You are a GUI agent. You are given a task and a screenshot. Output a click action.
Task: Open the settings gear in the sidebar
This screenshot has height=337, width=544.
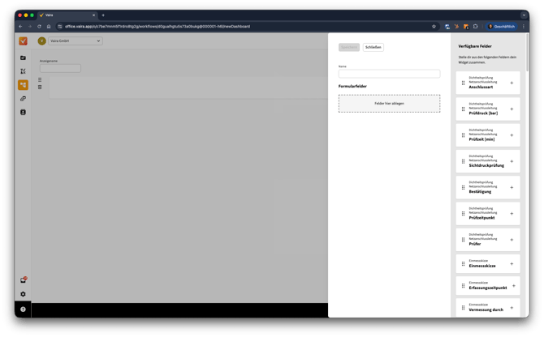tap(24, 294)
